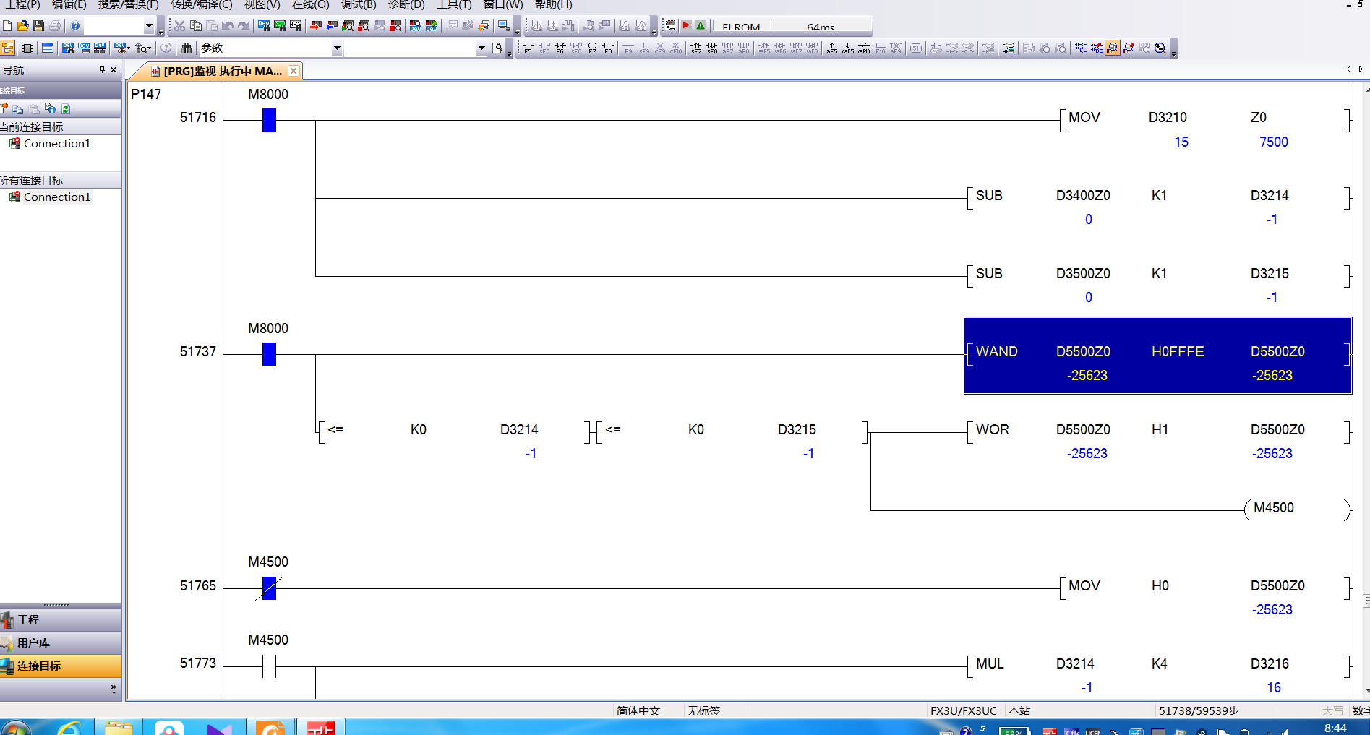Click the Open project folder icon
This screenshot has width=1370, height=735.
pos(23,26)
